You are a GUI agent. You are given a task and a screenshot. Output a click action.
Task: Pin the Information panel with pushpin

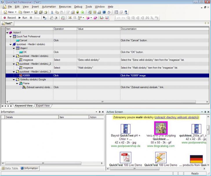[99, 112]
